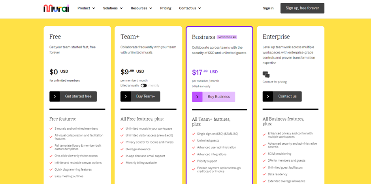Click checkmark beside Data residency

click(x=264, y=174)
